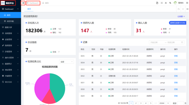Refresh the current tab page icon
Viewport: 189px width, 105px height.
[179, 9]
